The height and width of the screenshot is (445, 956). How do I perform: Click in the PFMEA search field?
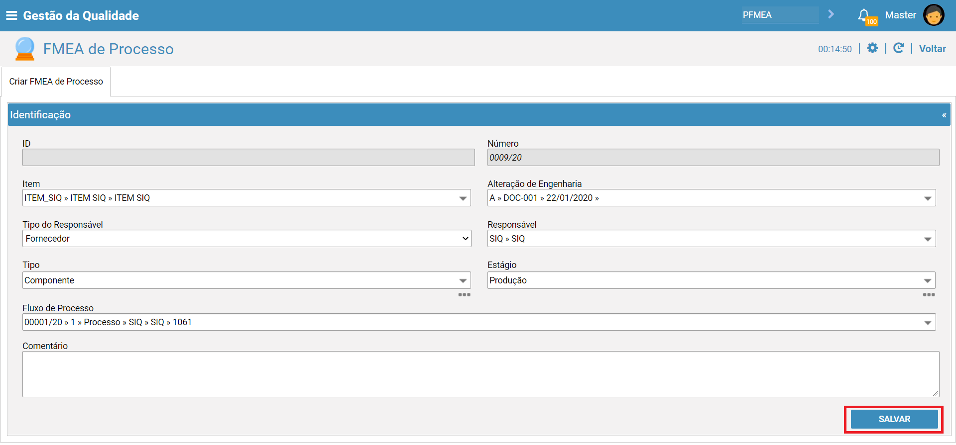pos(780,15)
